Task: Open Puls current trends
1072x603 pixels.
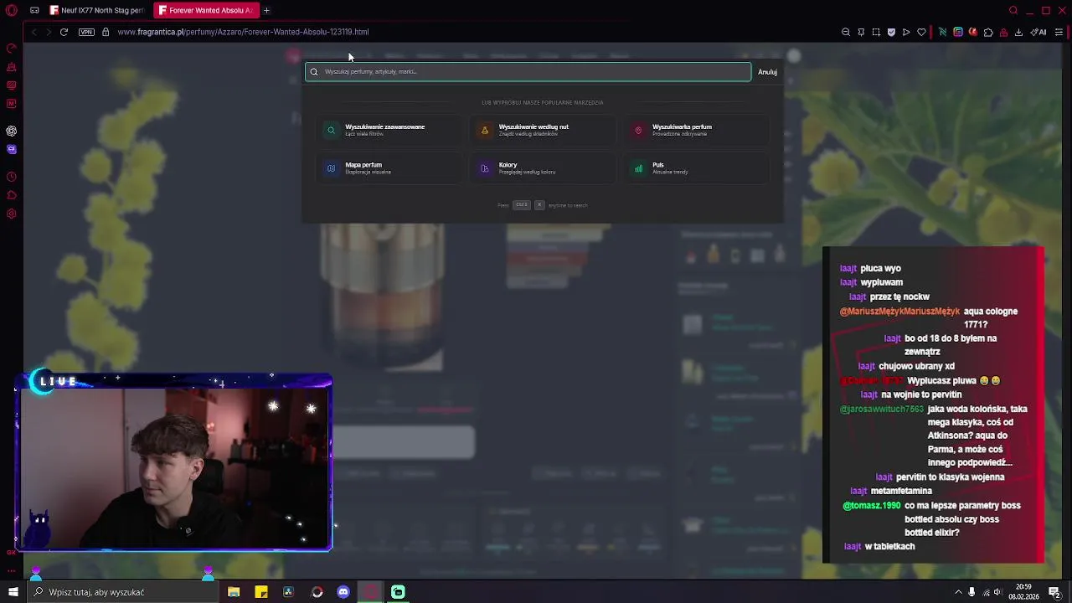Action: click(x=697, y=168)
